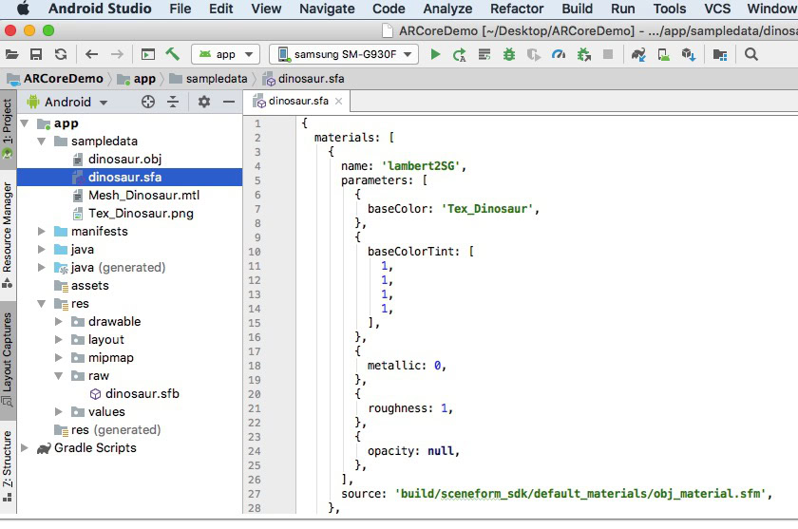
Task: Click the green Run app button
Action: coord(435,54)
